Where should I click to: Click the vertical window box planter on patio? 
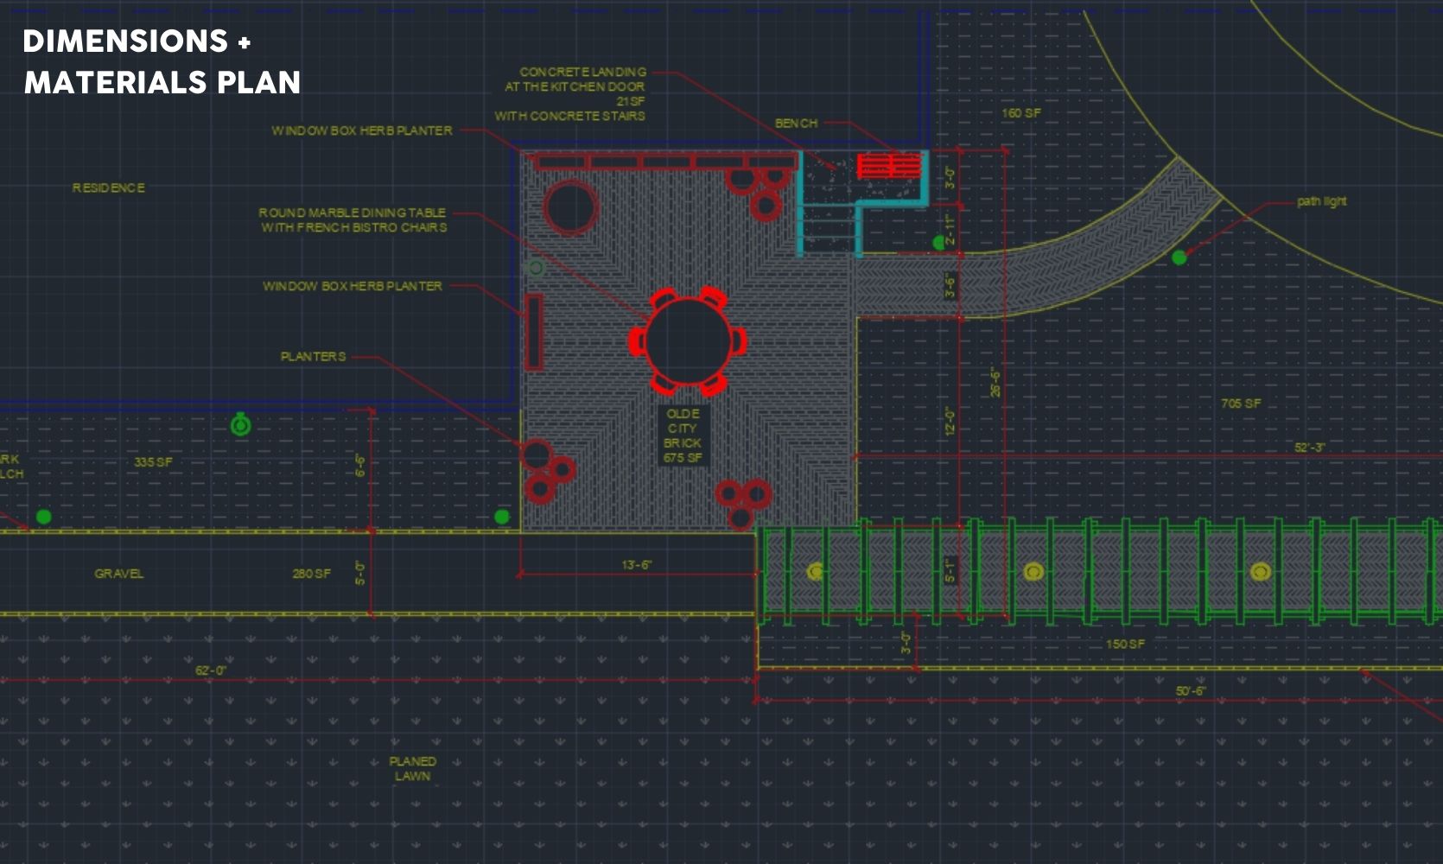click(534, 332)
